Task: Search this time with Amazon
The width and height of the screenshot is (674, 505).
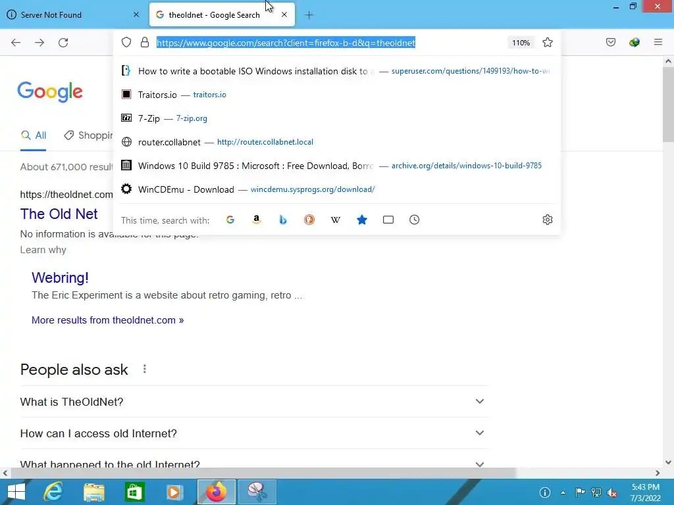Action: (257, 220)
